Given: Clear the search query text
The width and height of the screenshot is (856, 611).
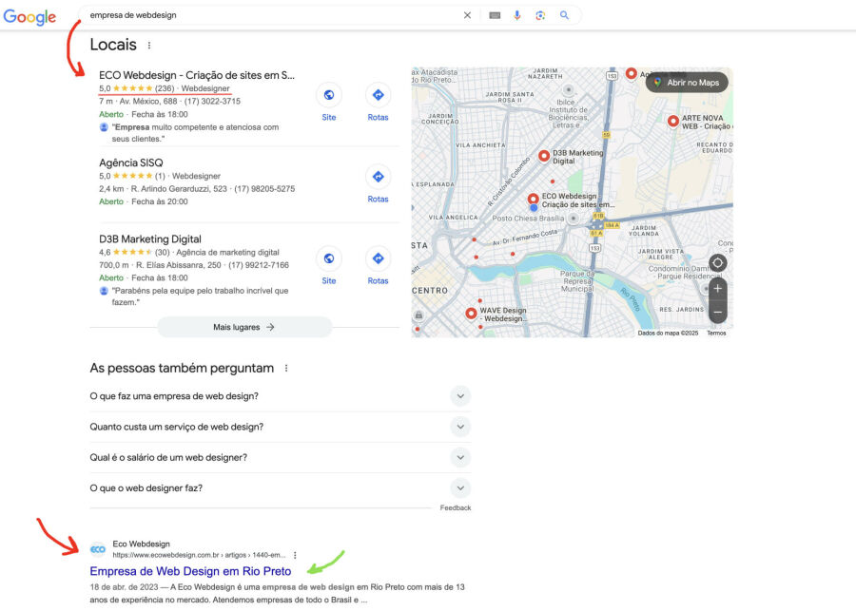Looking at the screenshot, I should 467,15.
